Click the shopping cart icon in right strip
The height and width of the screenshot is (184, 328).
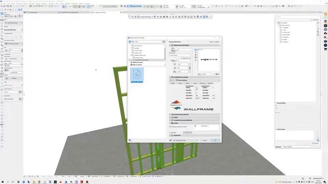(x=325, y=49)
